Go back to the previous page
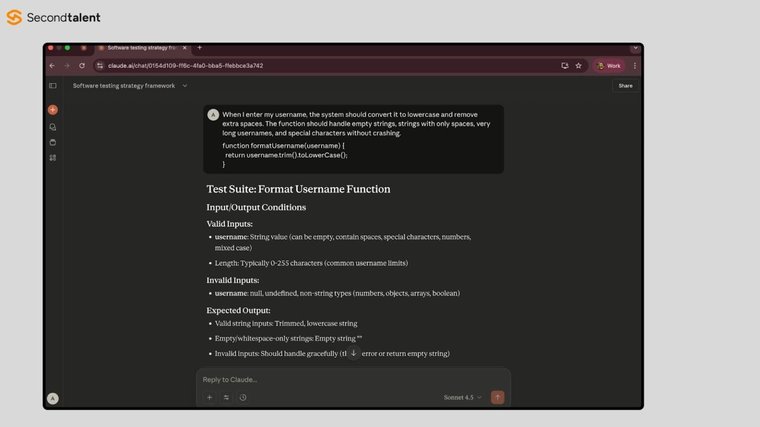The image size is (760, 427). 52,66
